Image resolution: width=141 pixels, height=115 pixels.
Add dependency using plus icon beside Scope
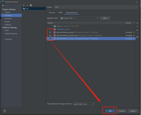click(137, 23)
